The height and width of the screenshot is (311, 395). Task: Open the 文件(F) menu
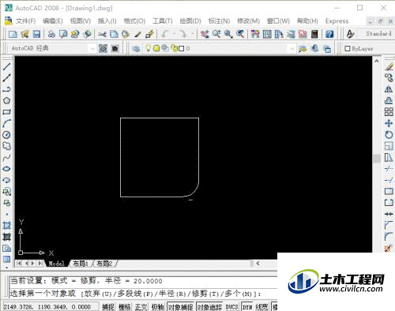25,21
